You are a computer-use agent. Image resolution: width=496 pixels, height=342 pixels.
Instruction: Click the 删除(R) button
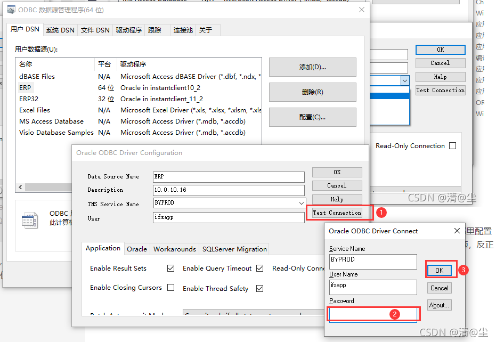pyautogui.click(x=313, y=92)
